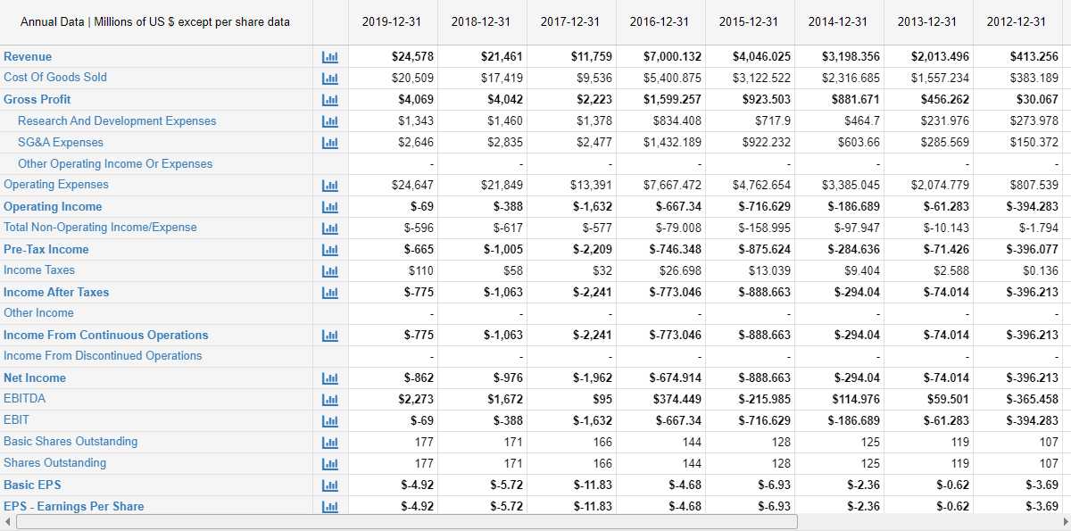Click the 2016-12-31 column header
This screenshot has width=1071, height=531.
[660, 21]
